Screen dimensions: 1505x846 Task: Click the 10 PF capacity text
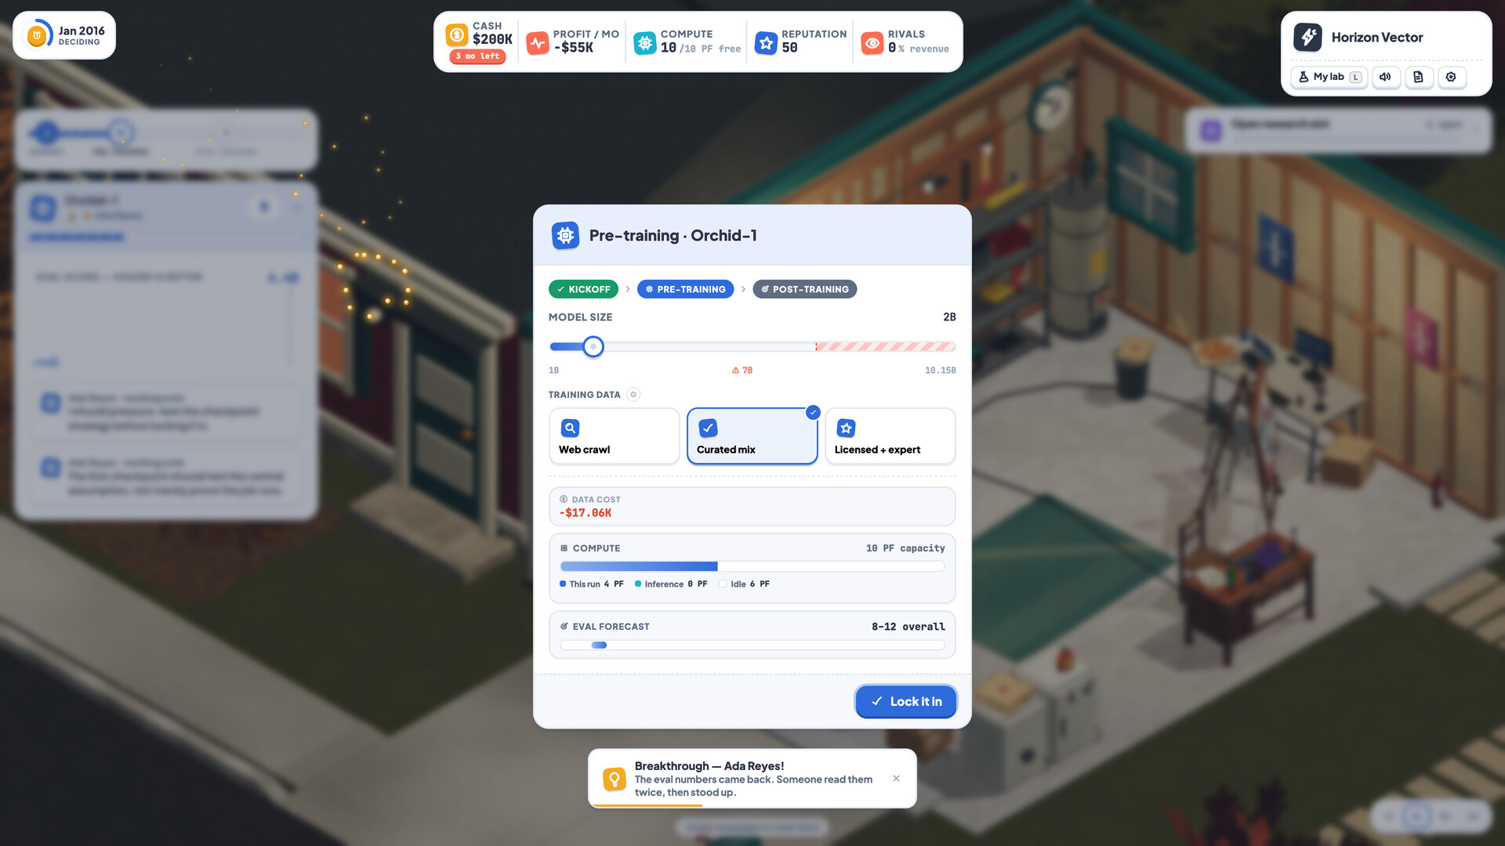click(x=905, y=548)
